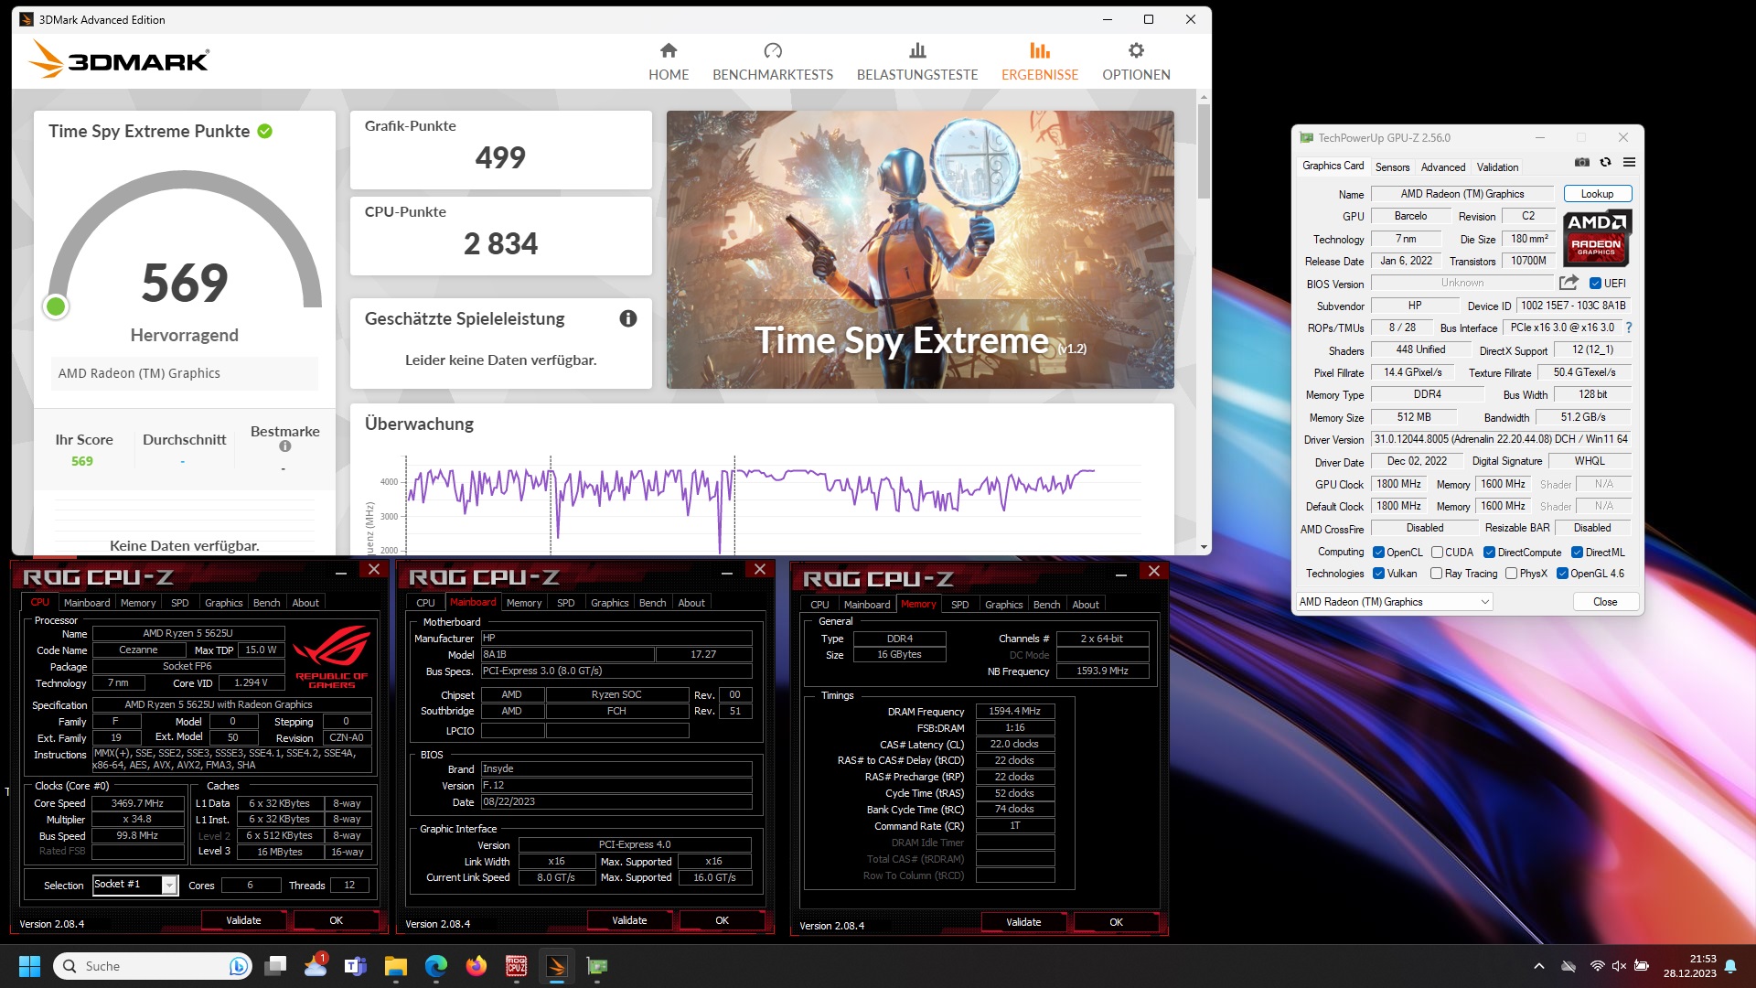Toggle the CUDA checkbox in GPU-Z

click(x=1437, y=553)
